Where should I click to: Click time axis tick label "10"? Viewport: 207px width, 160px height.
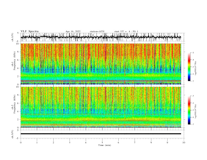pos(184,142)
